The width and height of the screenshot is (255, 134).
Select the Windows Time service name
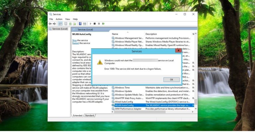pyautogui.click(x=122, y=87)
